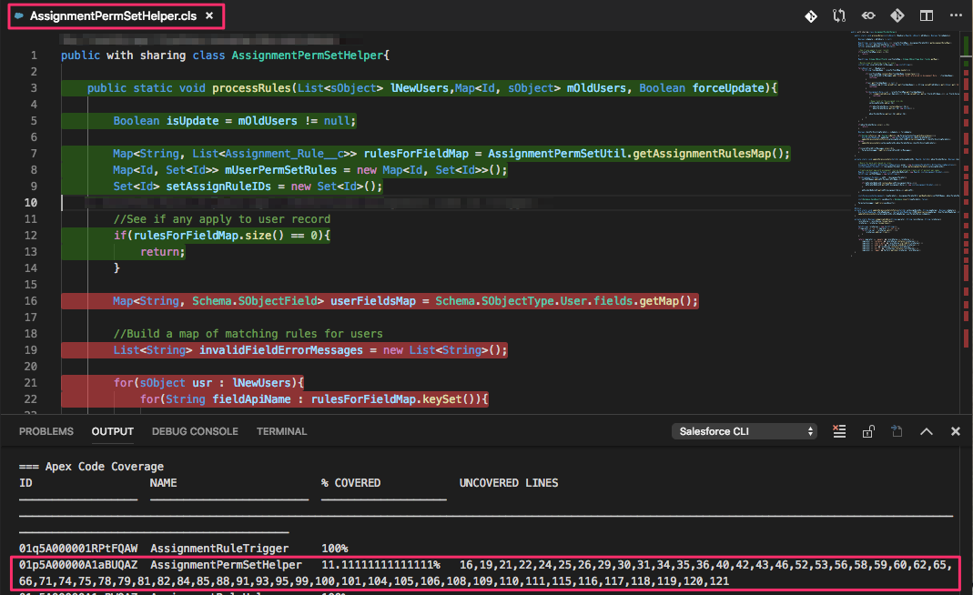The image size is (973, 595).
Task: Select the OUTPUT tab
Action: pyautogui.click(x=112, y=431)
